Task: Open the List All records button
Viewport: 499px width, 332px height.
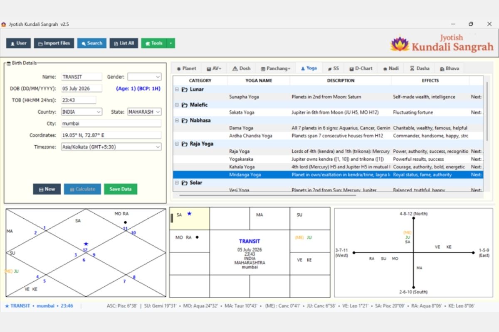Action: pos(124,43)
